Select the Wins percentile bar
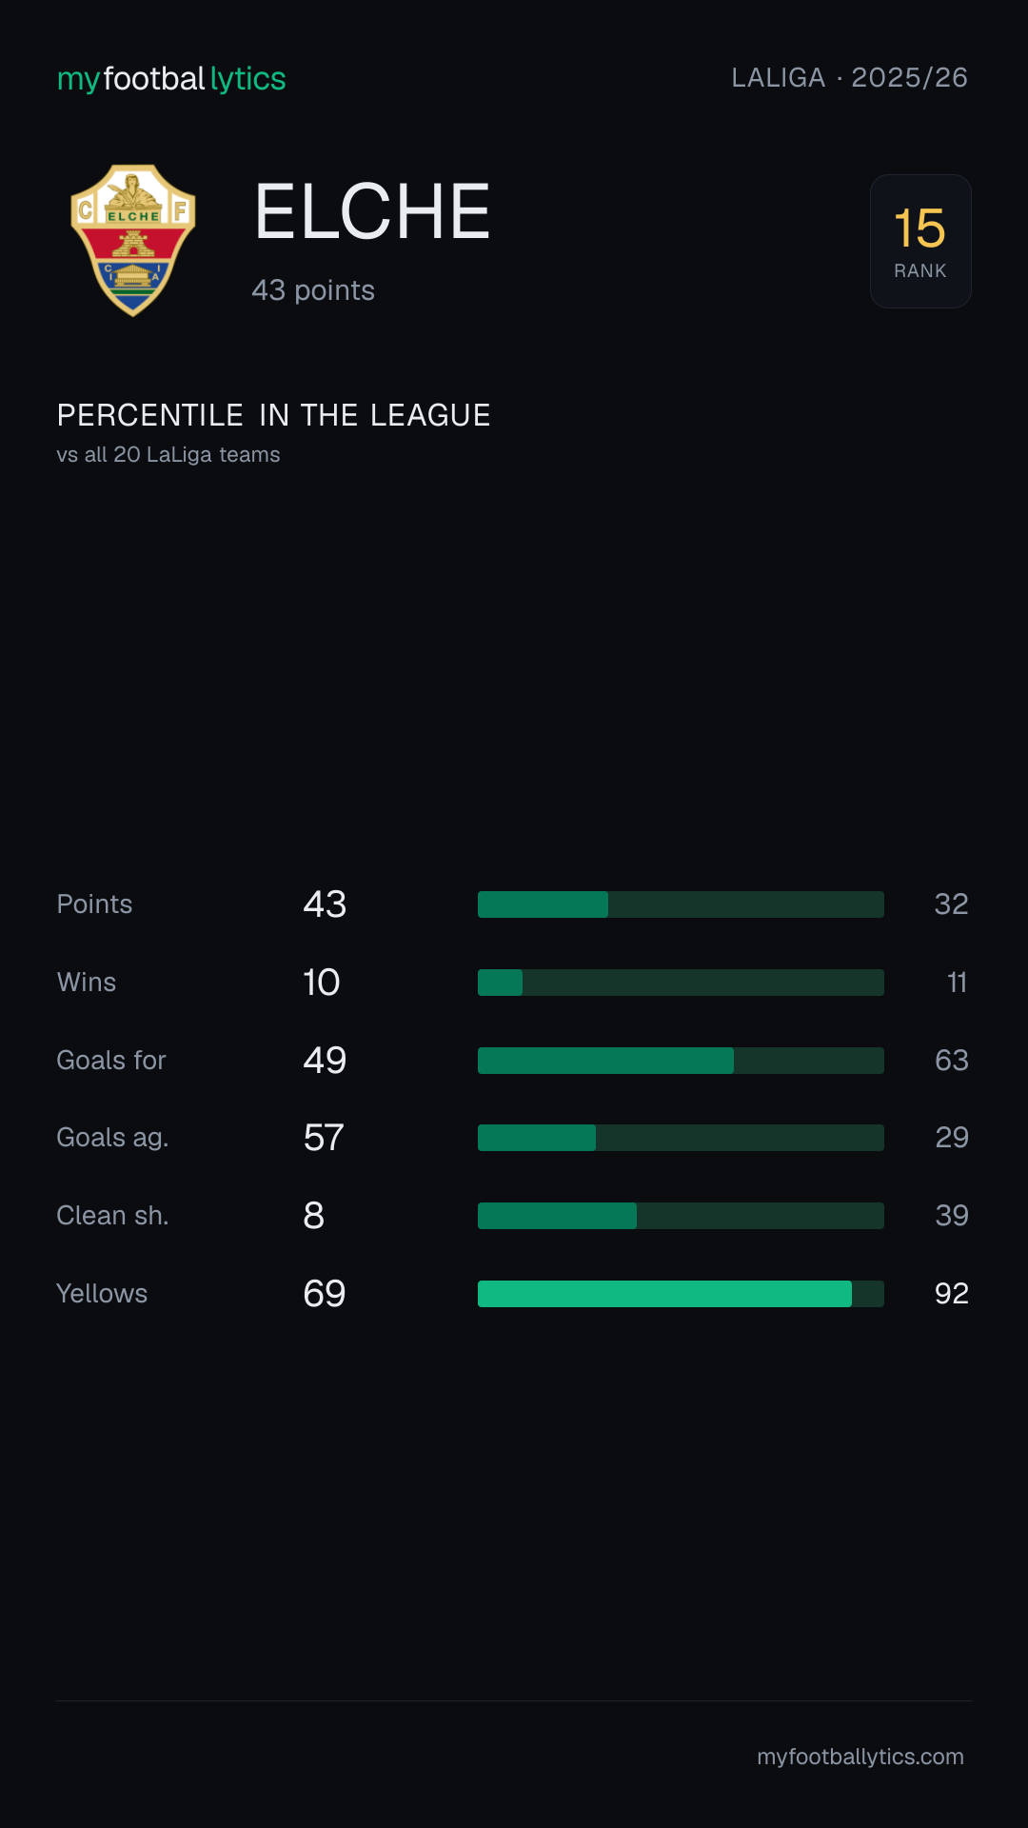 pos(681,983)
